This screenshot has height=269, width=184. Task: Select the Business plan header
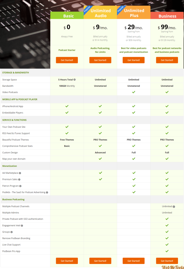tap(167, 15)
